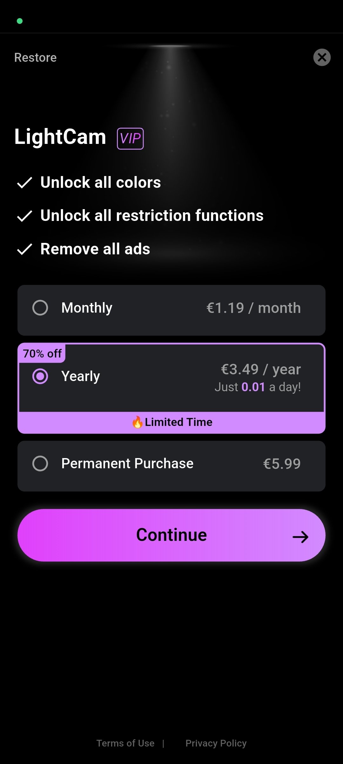Tap the green dot indicator in status bar

20,21
